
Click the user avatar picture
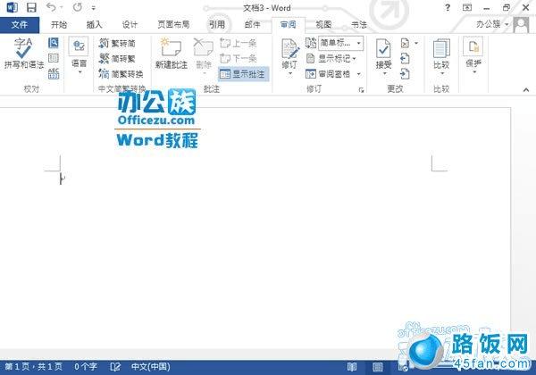coord(521,25)
